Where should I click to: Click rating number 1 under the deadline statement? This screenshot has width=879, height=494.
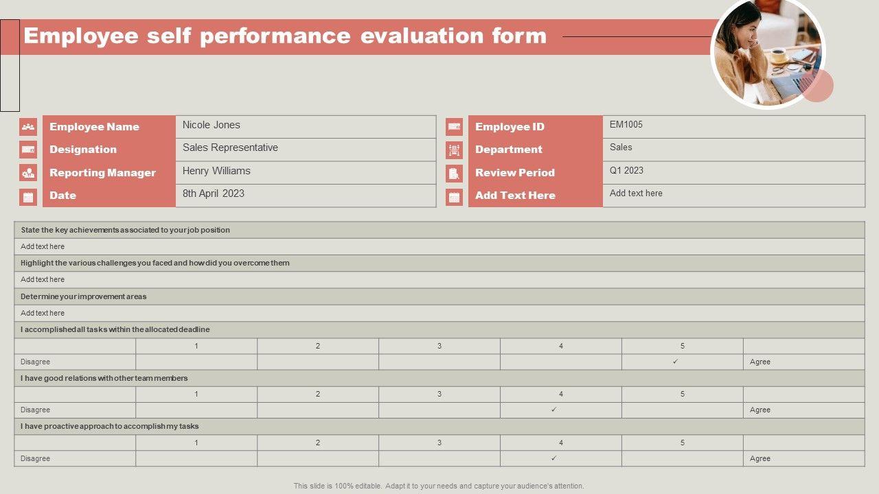coord(196,346)
